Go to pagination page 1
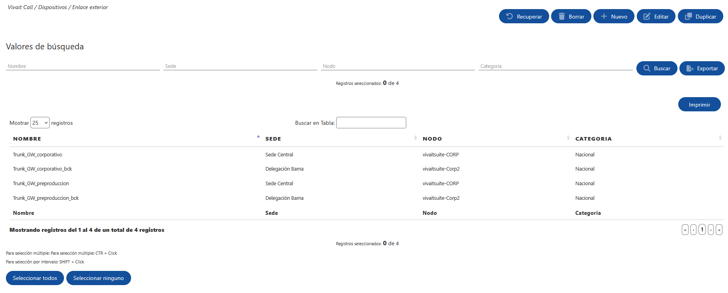Screen dimensions: 728x293 [x=702, y=229]
